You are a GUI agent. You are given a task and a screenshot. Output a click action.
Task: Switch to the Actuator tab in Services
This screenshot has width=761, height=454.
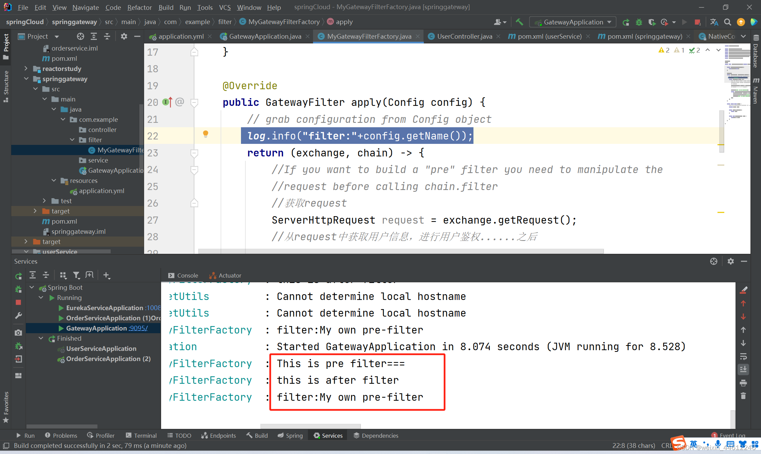point(225,276)
